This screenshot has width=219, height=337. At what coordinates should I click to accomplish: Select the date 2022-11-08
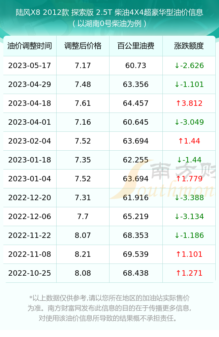pos(30,254)
